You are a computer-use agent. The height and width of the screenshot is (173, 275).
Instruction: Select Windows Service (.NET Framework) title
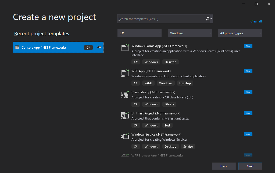pyautogui.click(x=156, y=134)
